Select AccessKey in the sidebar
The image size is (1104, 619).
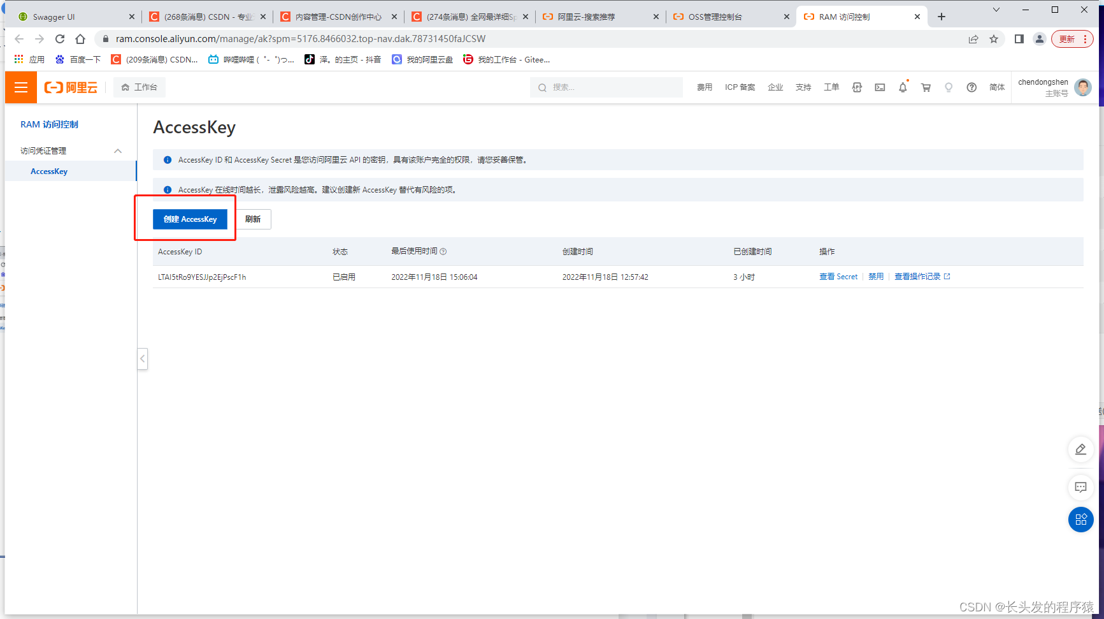[x=49, y=171]
